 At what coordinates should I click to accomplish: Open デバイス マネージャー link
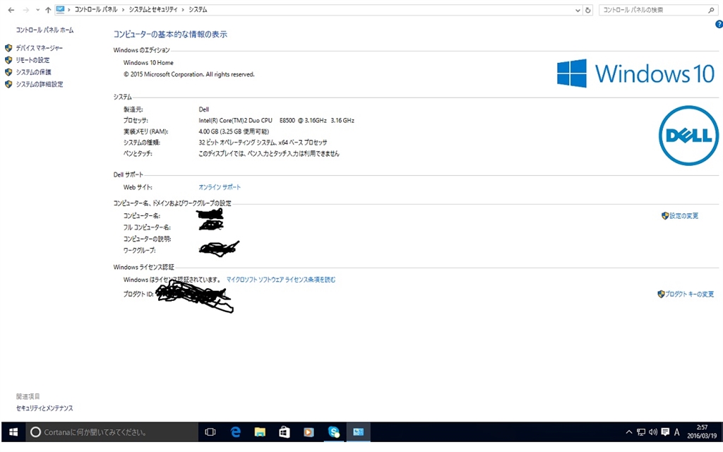tap(40, 48)
